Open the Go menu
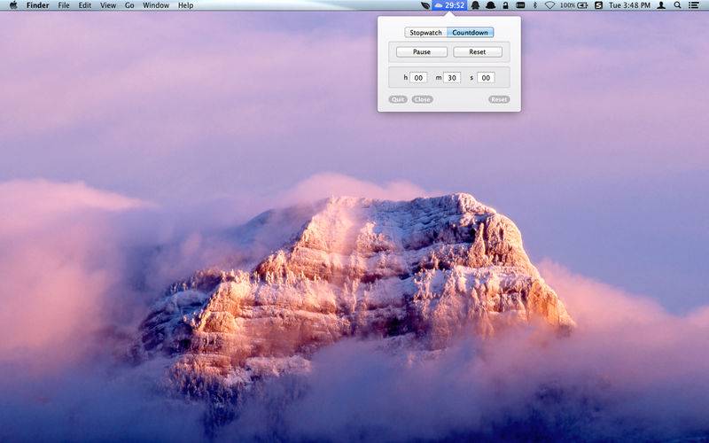Image resolution: width=709 pixels, height=443 pixels. 129,5
